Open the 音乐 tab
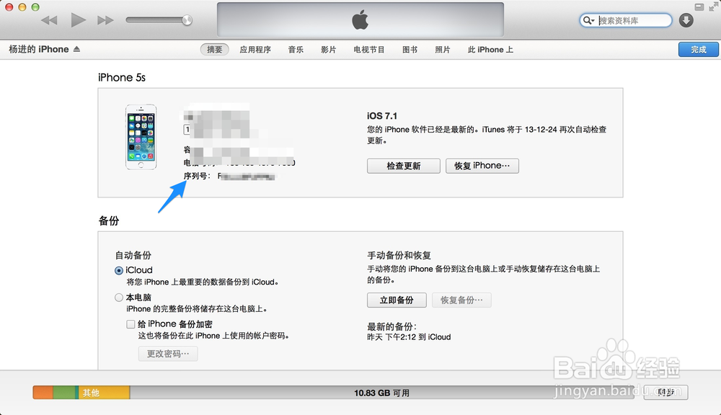The height and width of the screenshot is (415, 721). (x=296, y=50)
